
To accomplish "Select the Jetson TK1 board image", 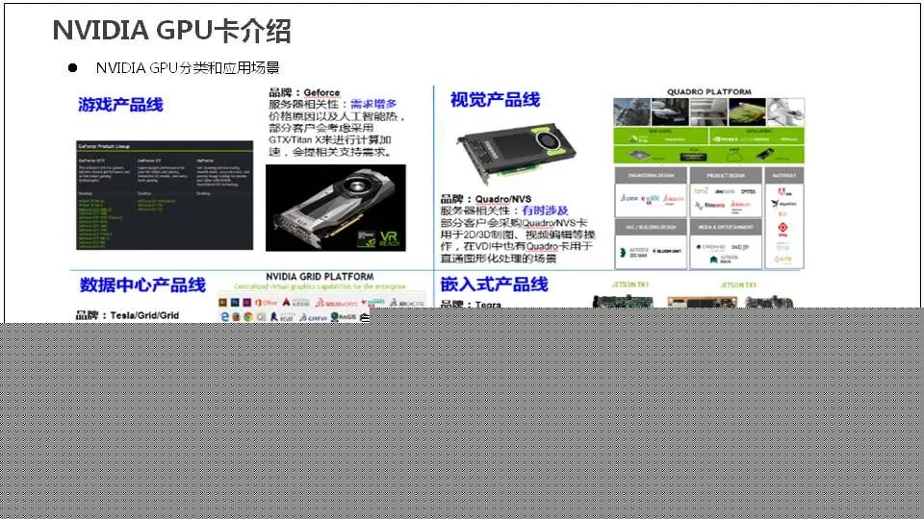I will (624, 301).
